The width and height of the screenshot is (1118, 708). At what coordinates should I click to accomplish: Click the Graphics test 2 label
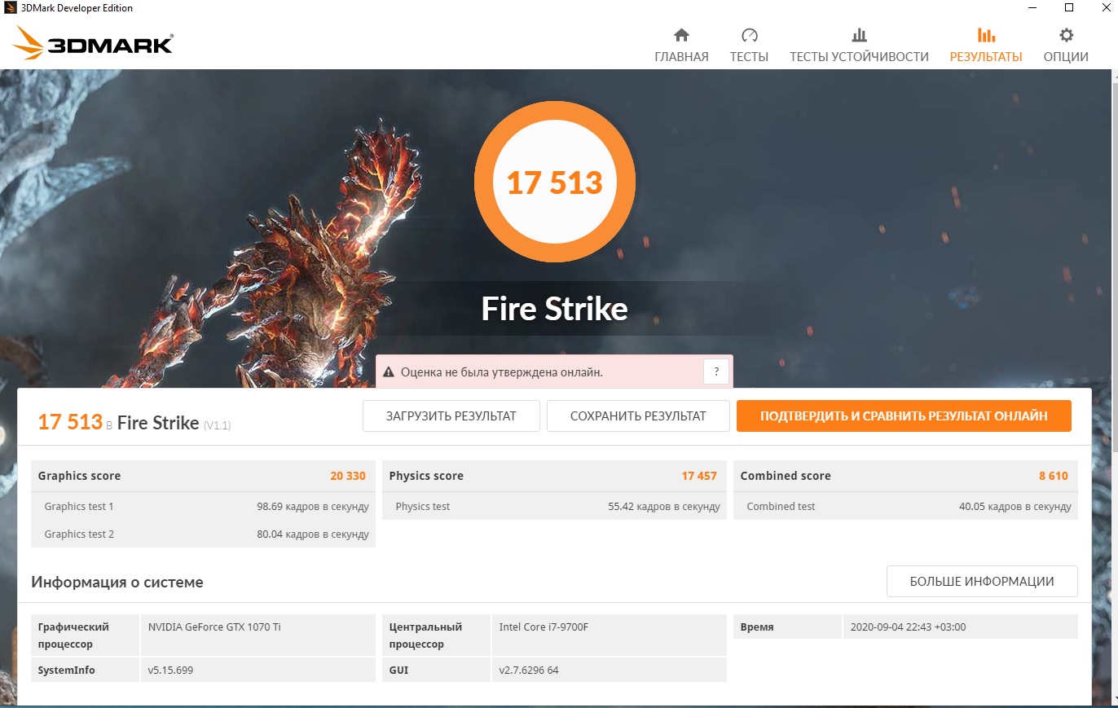[x=79, y=534]
